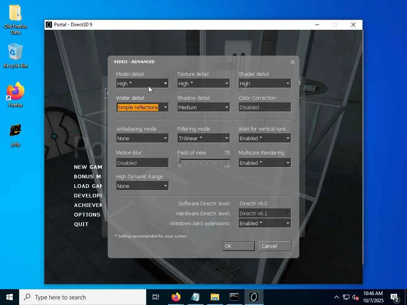Open the Shader detail dropdown
The height and width of the screenshot is (305, 407).
point(265,83)
